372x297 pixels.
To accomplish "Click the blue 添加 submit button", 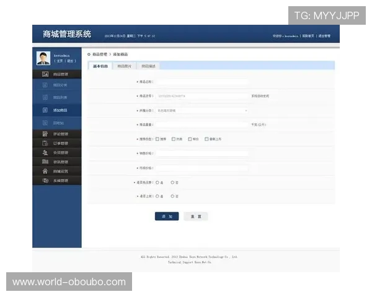I will (x=167, y=216).
